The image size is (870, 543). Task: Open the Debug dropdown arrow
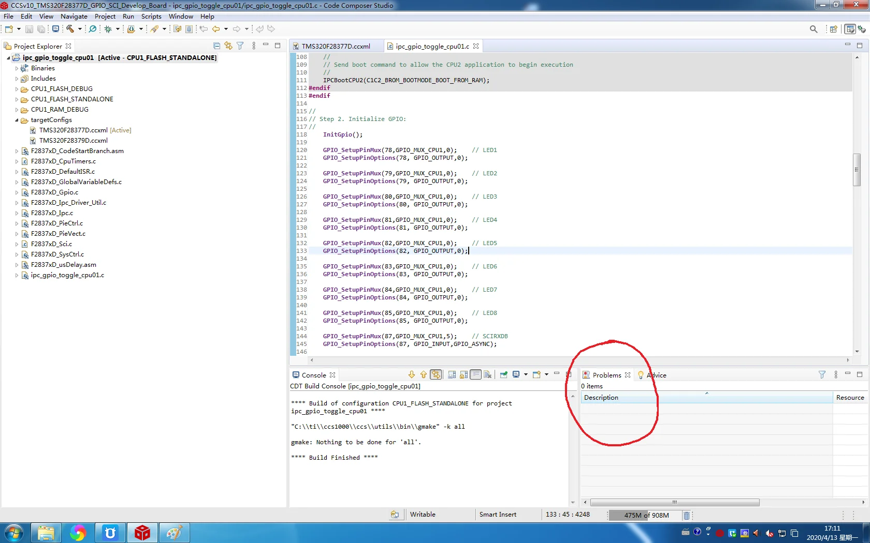click(x=118, y=29)
